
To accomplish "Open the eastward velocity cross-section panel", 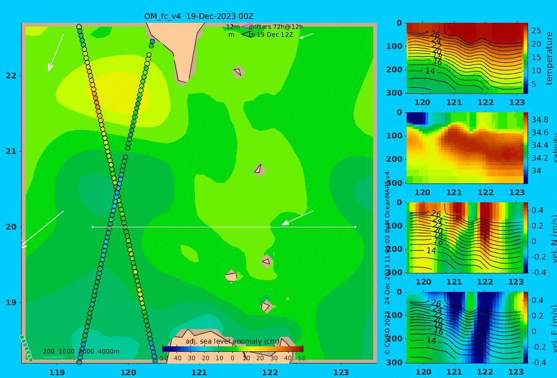I will [465, 327].
